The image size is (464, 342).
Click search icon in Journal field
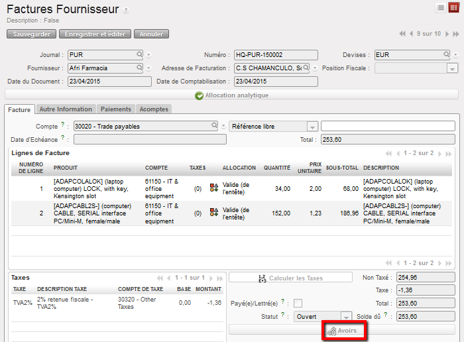[140, 54]
